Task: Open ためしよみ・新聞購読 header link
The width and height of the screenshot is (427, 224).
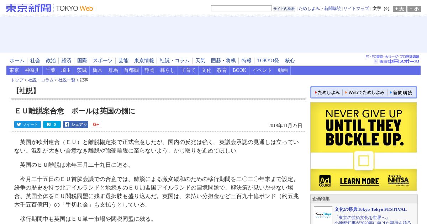Action: [320, 9]
